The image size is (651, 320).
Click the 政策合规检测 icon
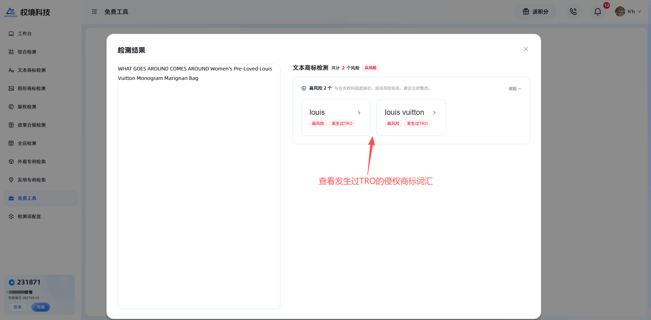coord(11,125)
